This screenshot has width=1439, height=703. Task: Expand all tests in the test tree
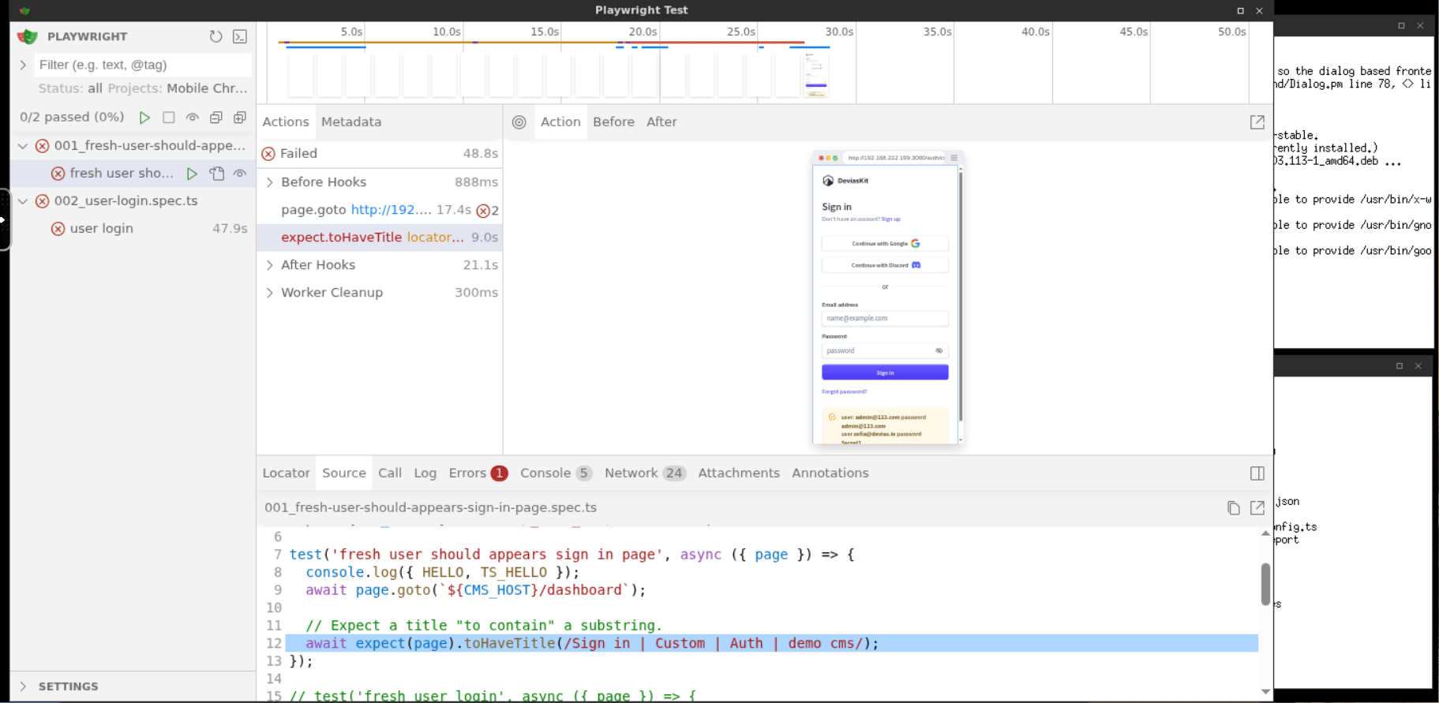pyautogui.click(x=240, y=118)
